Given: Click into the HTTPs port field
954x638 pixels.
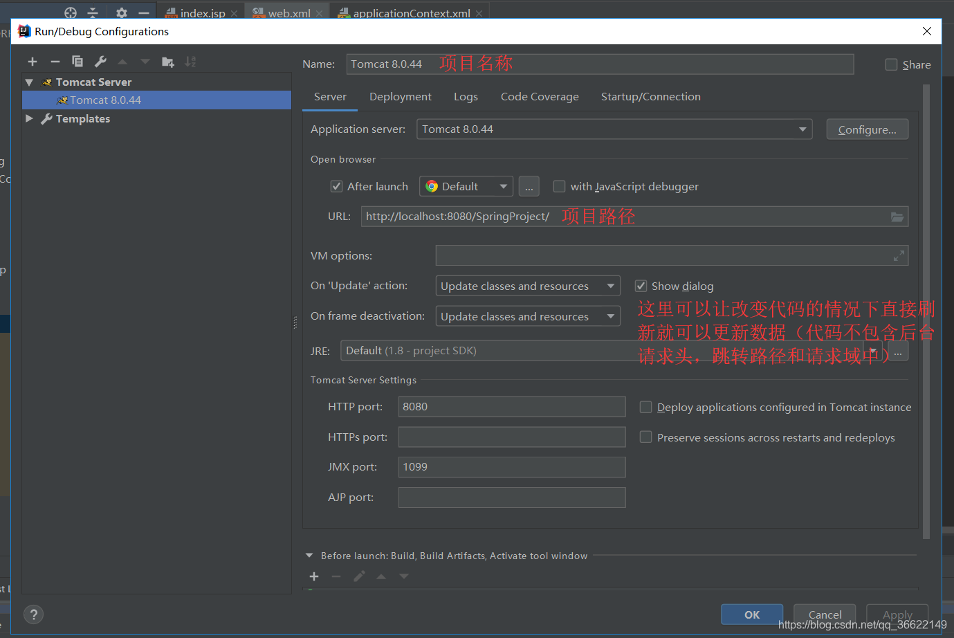Looking at the screenshot, I should point(512,437).
